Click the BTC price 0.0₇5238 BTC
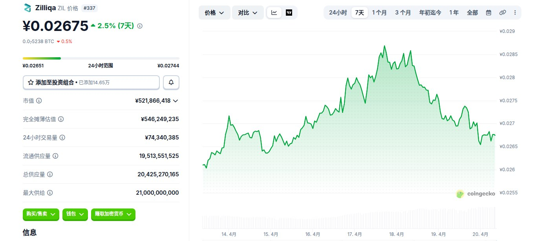Screen dimensions: 534x241 tap(38, 41)
